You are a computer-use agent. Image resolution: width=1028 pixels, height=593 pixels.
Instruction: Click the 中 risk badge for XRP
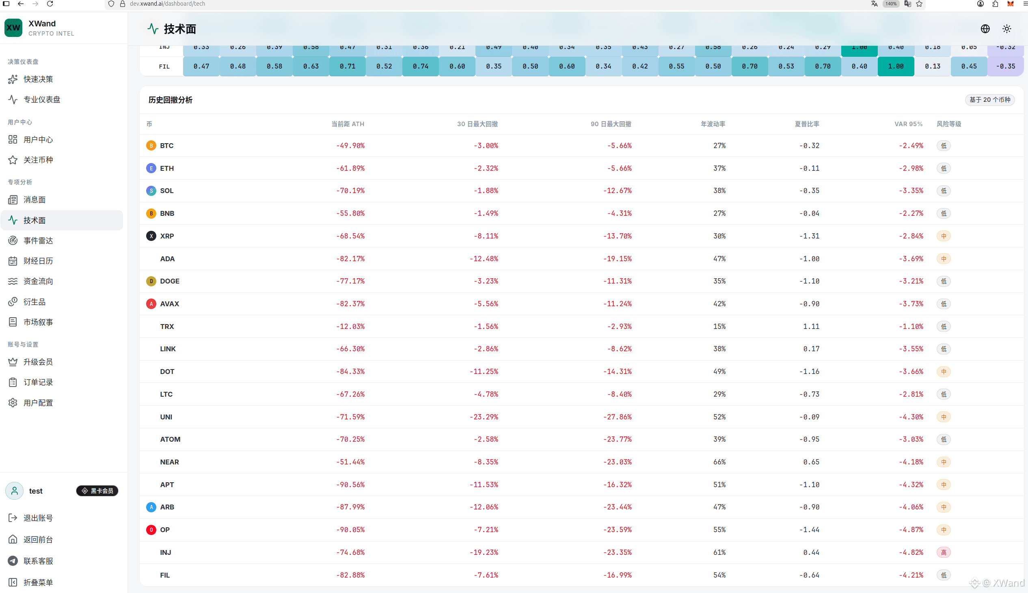(x=944, y=236)
